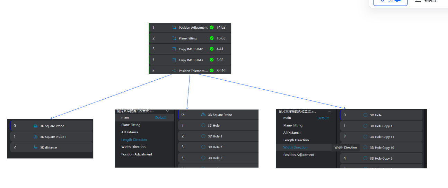Click the circle icon next to 3D Hole Copy 11
This screenshot has width=448, height=188.
coord(365,137)
